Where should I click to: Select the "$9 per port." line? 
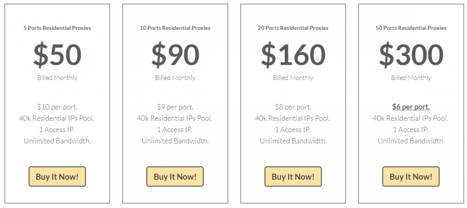coord(175,107)
